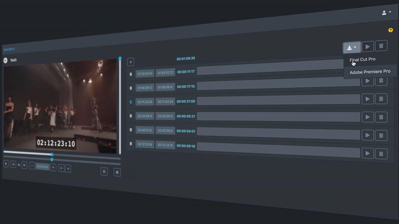The width and height of the screenshot is (399, 224).
Task: Change the 1x playback speed
Action: point(19,165)
